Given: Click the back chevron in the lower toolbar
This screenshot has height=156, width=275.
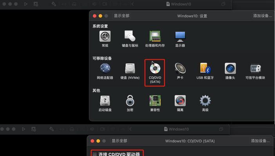Looking at the screenshot, I should click(130, 129).
